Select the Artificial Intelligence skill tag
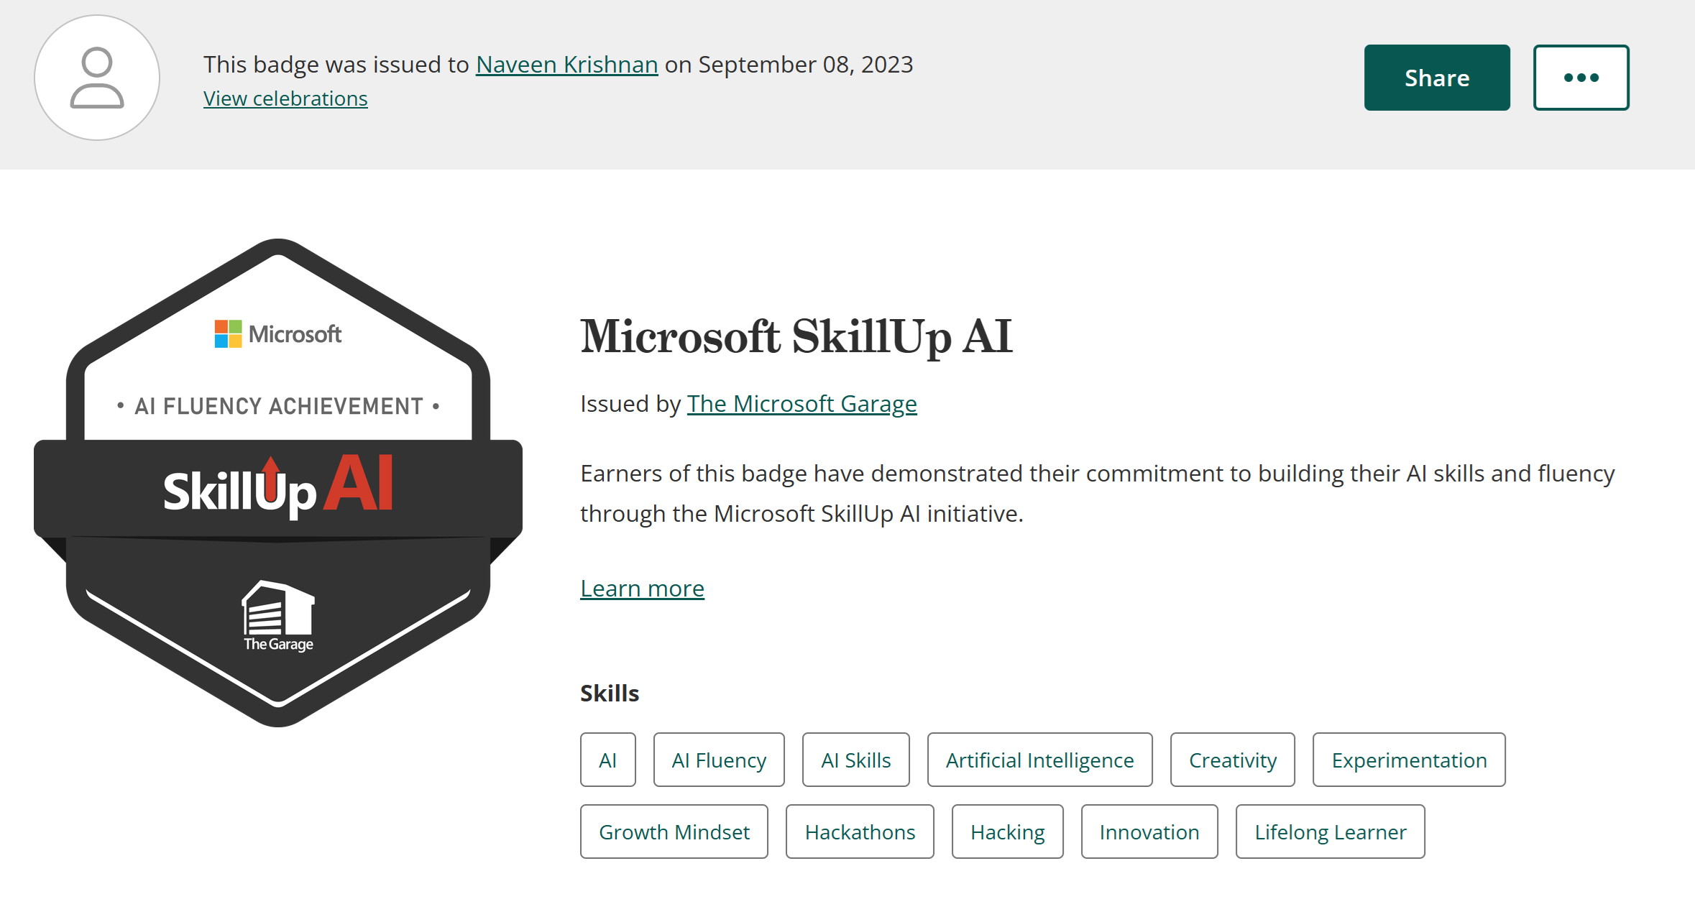The width and height of the screenshot is (1695, 912). click(x=1039, y=760)
